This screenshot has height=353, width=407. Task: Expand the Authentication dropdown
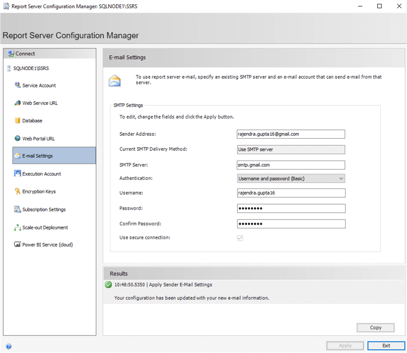(x=291, y=178)
